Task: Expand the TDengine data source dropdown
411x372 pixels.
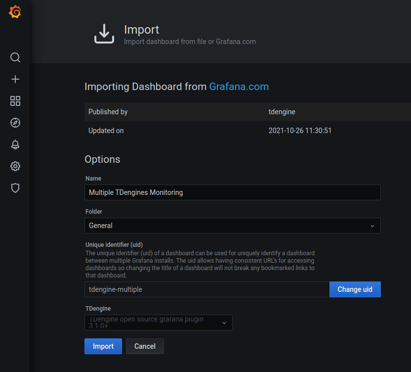Action: (x=158, y=323)
